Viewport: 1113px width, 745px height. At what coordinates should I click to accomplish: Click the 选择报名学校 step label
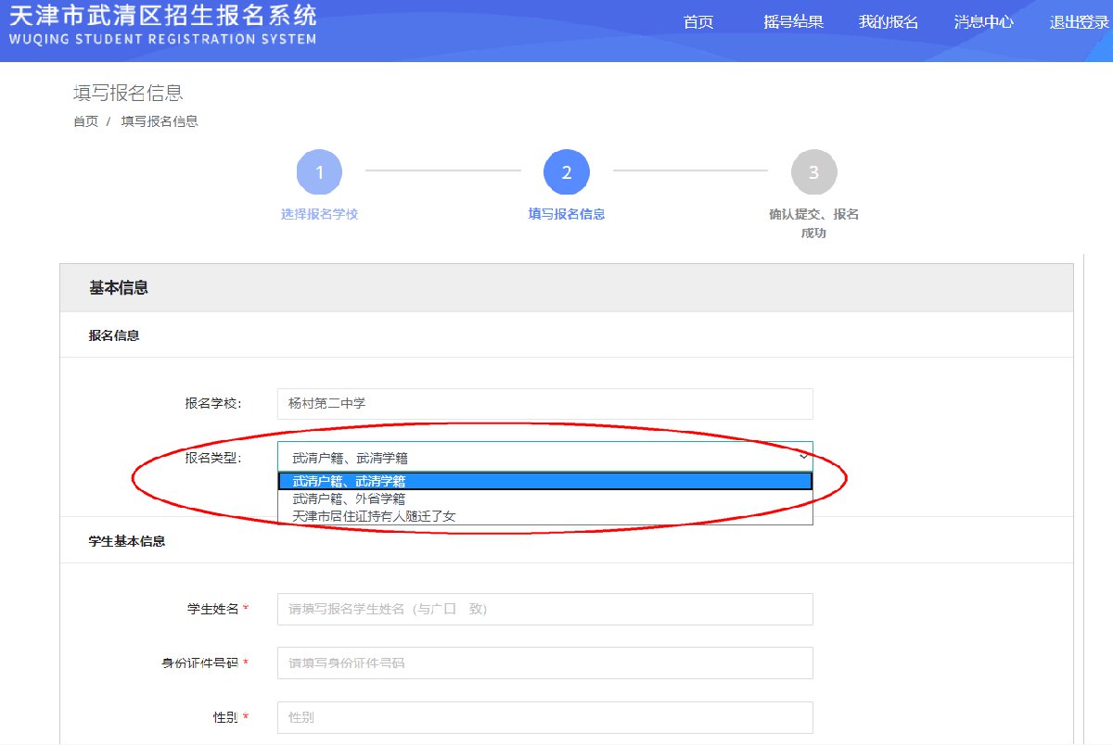tap(319, 214)
